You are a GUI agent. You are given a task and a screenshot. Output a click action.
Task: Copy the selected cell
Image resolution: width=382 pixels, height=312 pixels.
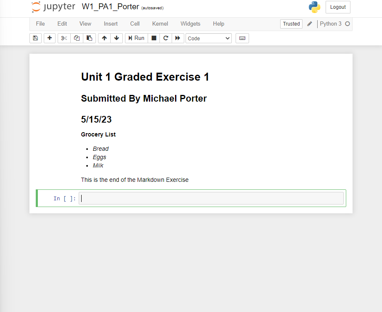[77, 38]
